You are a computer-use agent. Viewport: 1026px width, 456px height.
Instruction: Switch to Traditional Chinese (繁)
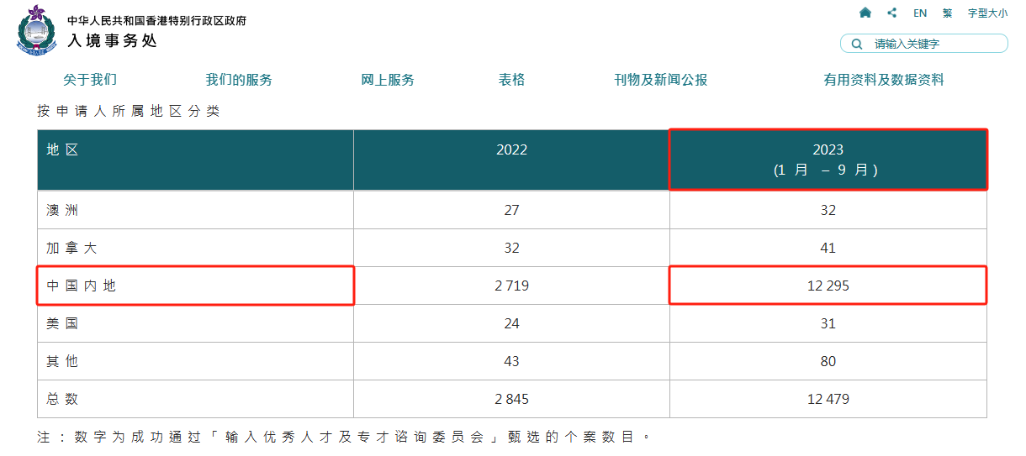pos(948,13)
